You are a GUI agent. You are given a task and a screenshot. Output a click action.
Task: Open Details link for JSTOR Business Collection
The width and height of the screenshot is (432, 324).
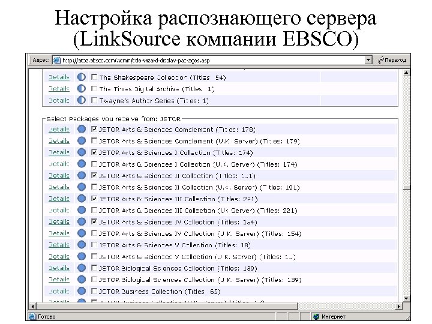[x=59, y=291]
